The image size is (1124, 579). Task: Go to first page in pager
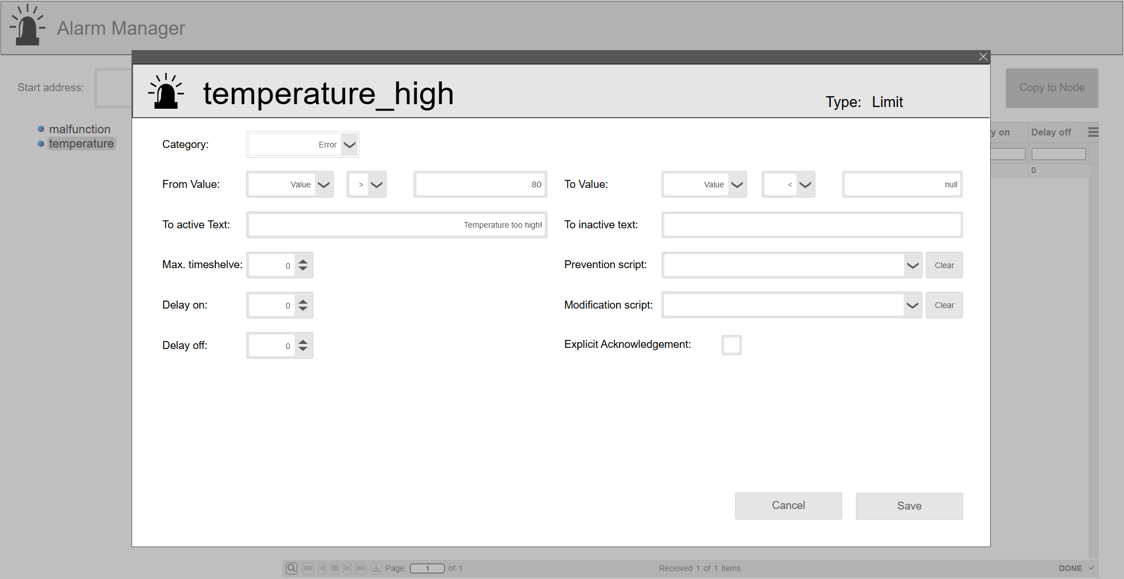pos(308,568)
